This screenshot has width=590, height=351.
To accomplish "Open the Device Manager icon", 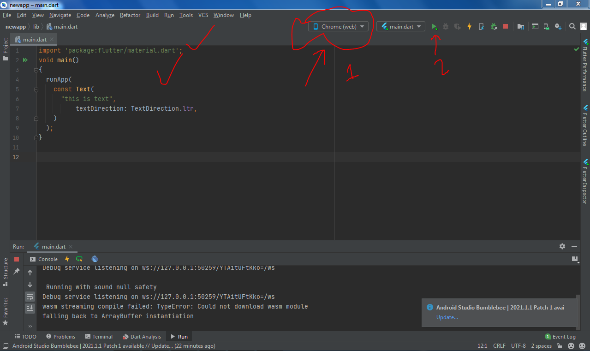I will point(547,27).
